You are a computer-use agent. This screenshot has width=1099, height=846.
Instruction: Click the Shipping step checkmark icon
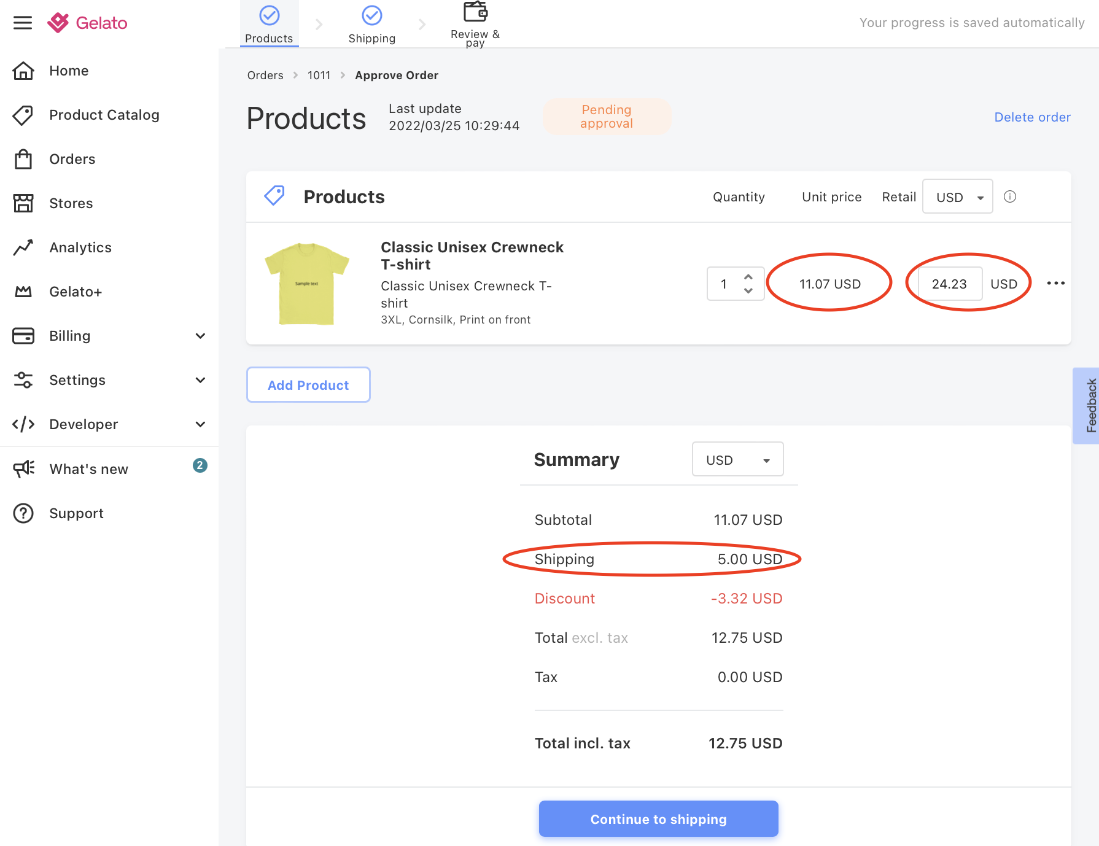(x=372, y=15)
